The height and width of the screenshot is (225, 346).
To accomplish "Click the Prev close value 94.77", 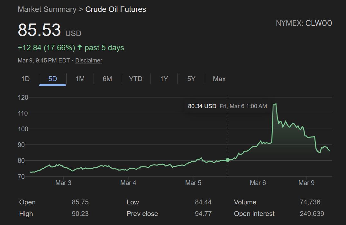I will click(203, 214).
